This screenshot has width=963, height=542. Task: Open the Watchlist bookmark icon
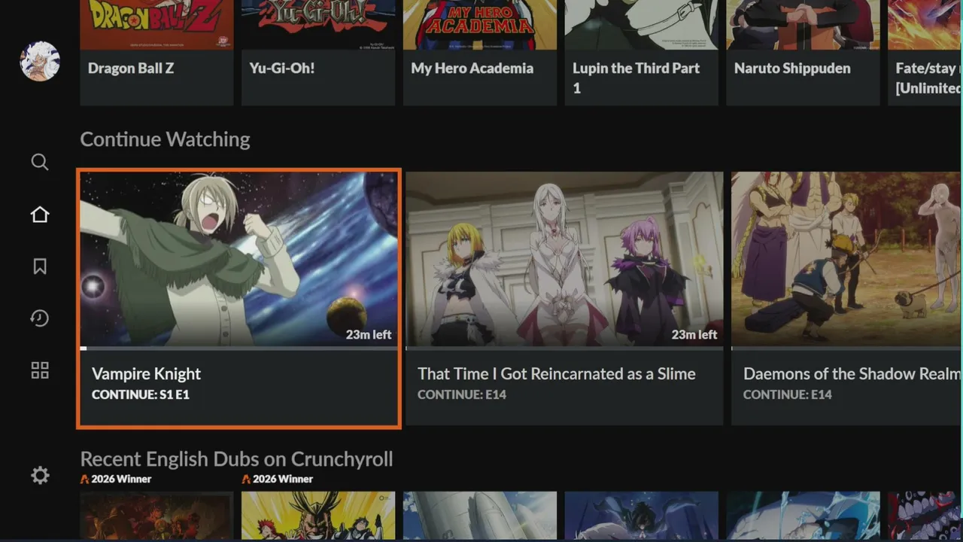(40, 266)
